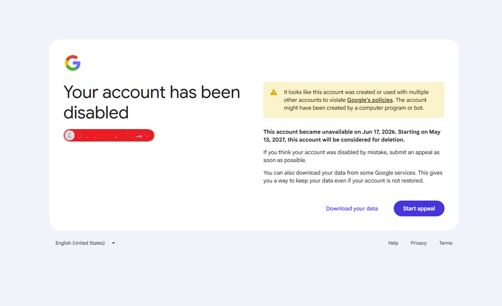Open the Terms footer link
Viewport: 502px width, 306px height.
click(x=446, y=243)
